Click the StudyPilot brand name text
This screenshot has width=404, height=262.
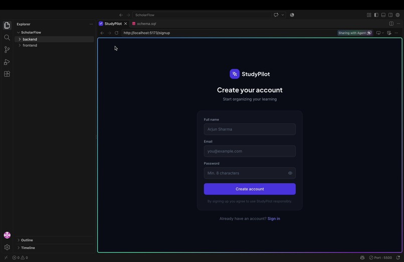(x=256, y=74)
